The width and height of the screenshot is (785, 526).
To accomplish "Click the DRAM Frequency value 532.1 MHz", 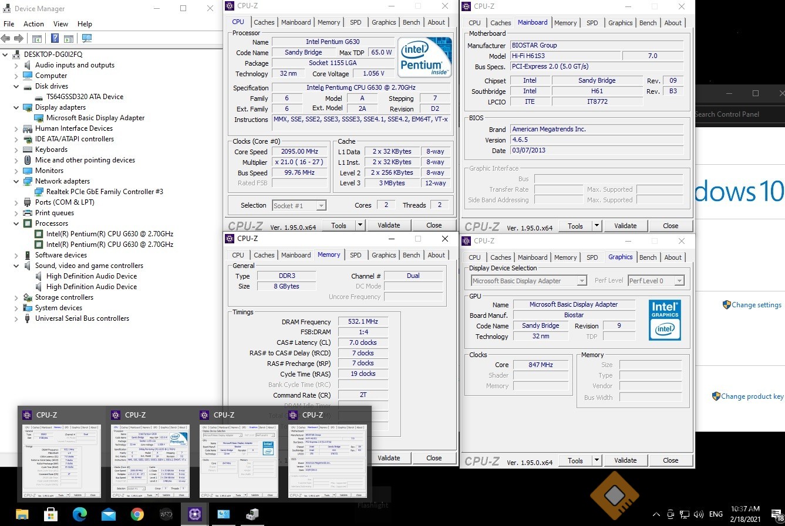I will [x=363, y=321].
